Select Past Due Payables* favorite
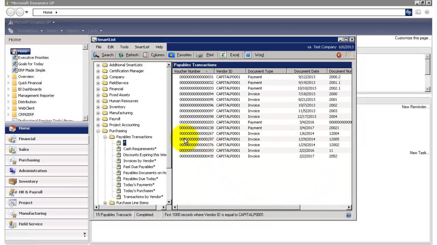 point(139,167)
